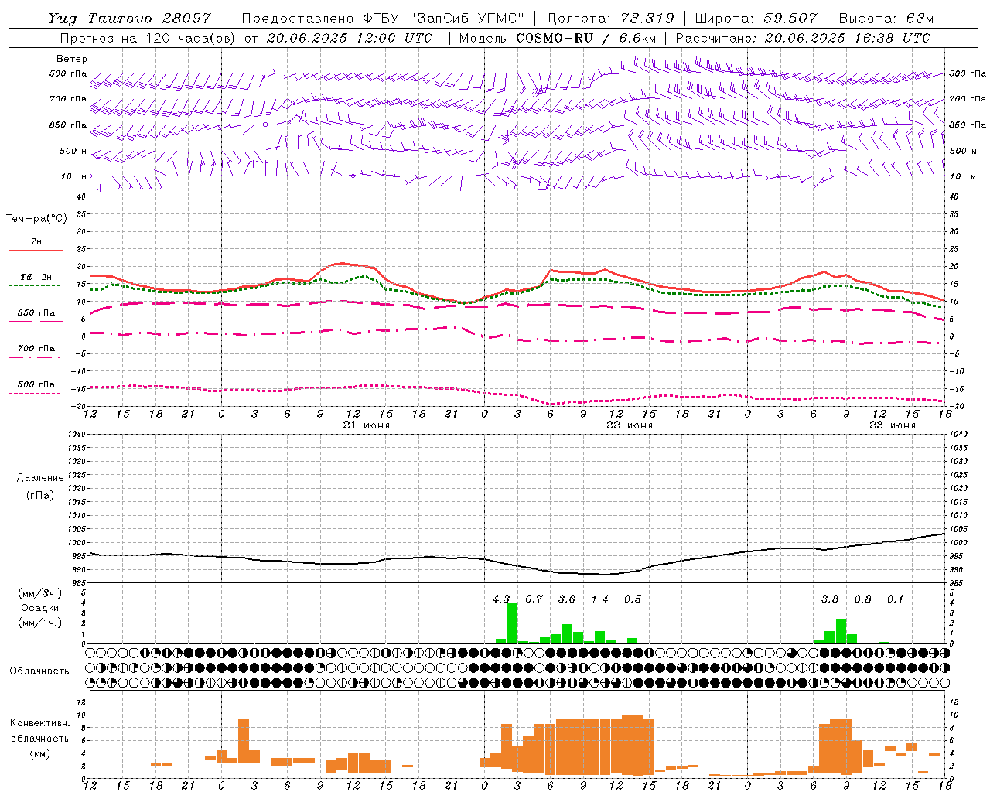Click the elevation label 'Высота: 63м'
The width and height of the screenshot is (990, 792).
coord(886,19)
